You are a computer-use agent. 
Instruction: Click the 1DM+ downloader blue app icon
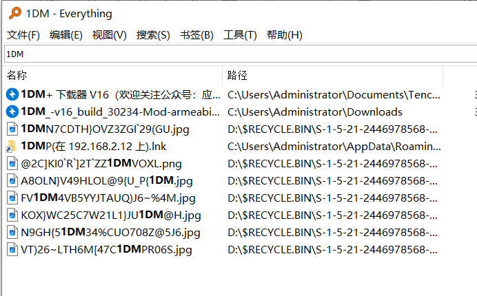click(12, 94)
